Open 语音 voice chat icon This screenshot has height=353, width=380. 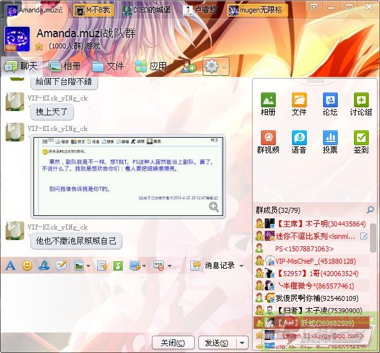click(x=299, y=141)
